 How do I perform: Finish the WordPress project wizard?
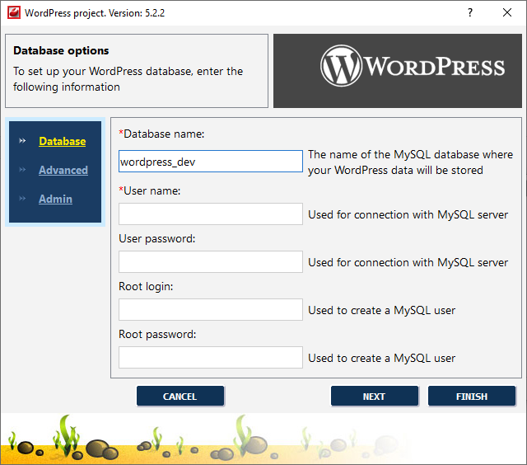(x=472, y=396)
